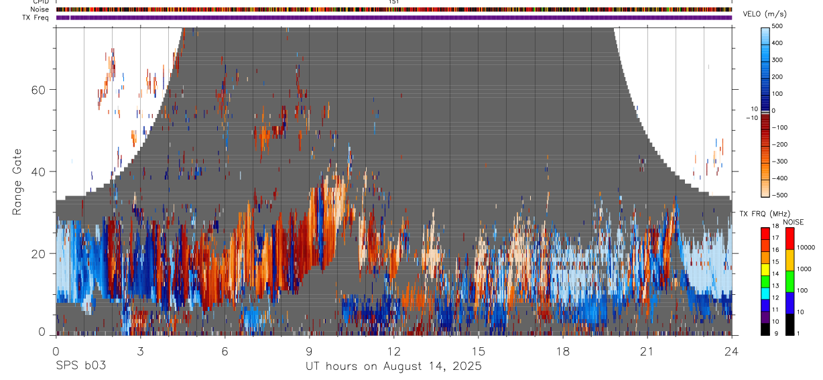Click the x-axis tick label '9'
The height and width of the screenshot is (380, 823).
pyautogui.click(x=309, y=351)
